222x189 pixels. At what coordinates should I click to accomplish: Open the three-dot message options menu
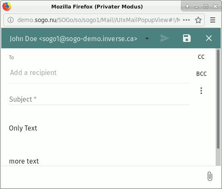coord(201,91)
